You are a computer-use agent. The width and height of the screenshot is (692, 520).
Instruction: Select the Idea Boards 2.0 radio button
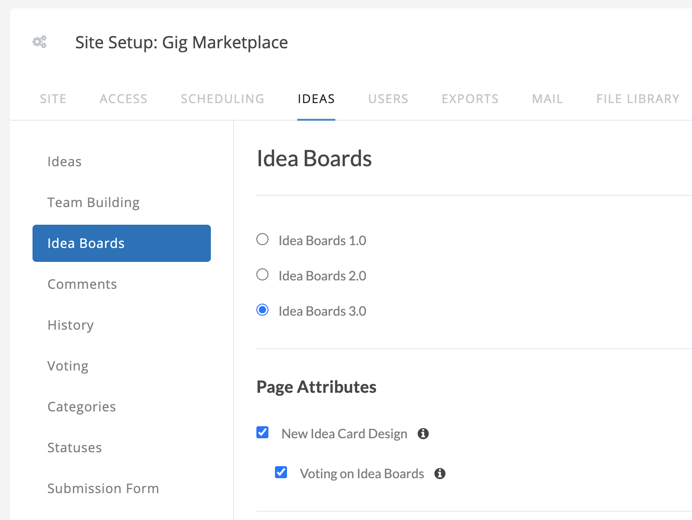coord(262,274)
